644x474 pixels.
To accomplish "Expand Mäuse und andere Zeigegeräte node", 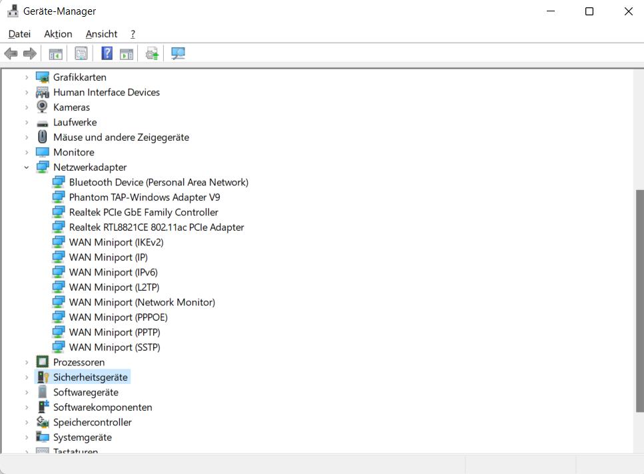I will pos(27,137).
